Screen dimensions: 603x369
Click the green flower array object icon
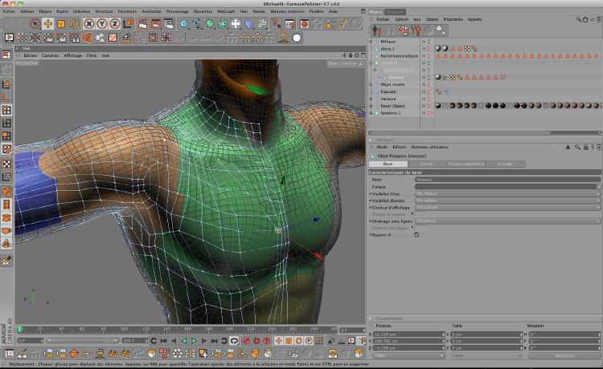[223, 24]
